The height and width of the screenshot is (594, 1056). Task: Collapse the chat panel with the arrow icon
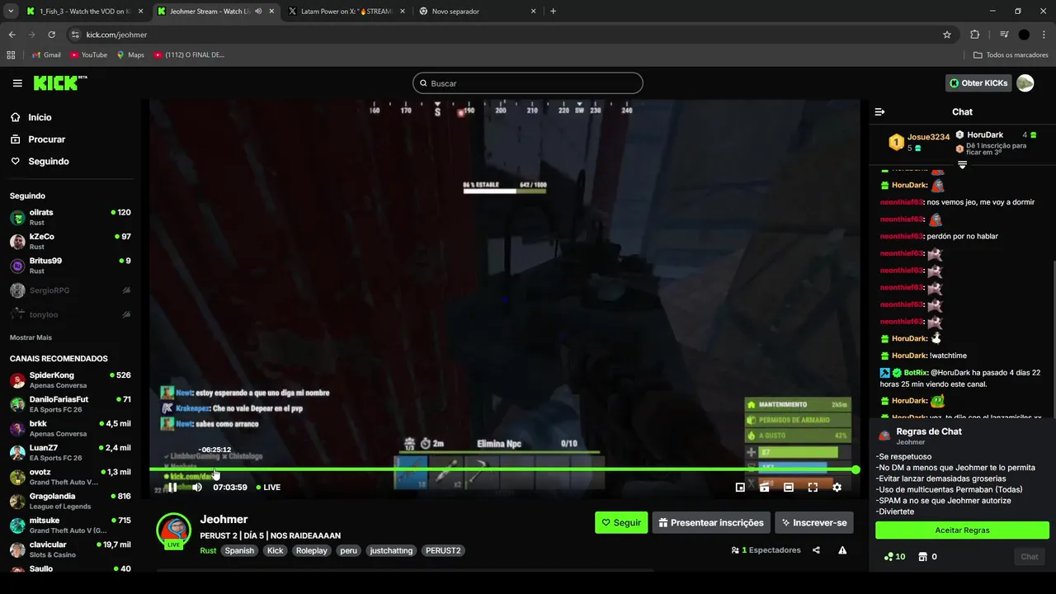[x=879, y=111]
